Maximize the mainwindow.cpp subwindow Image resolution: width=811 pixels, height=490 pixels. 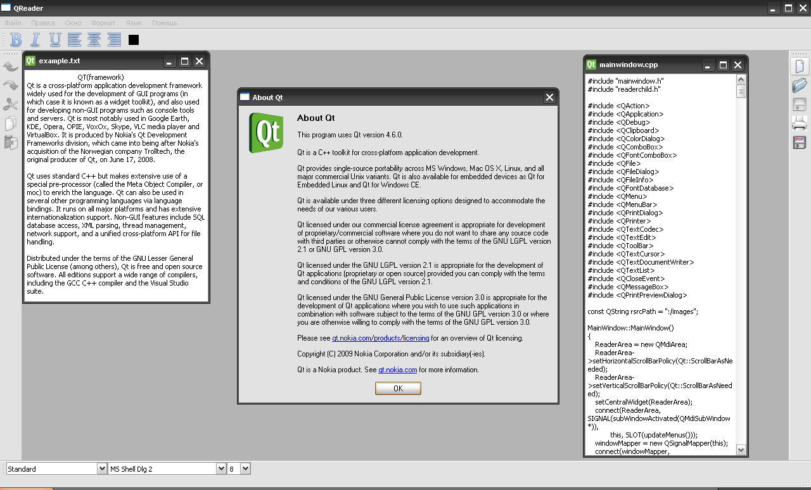[x=723, y=65]
